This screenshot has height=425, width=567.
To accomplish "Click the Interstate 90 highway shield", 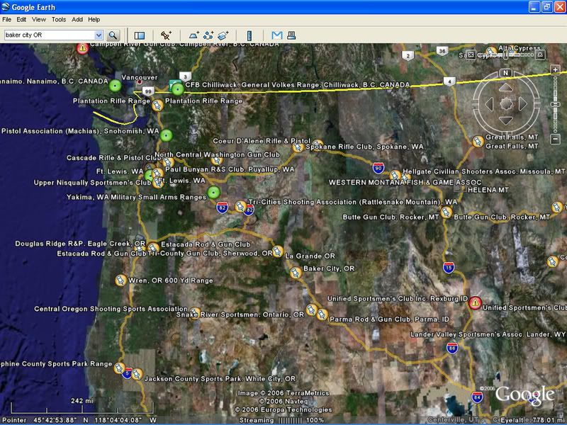I will (378, 168).
